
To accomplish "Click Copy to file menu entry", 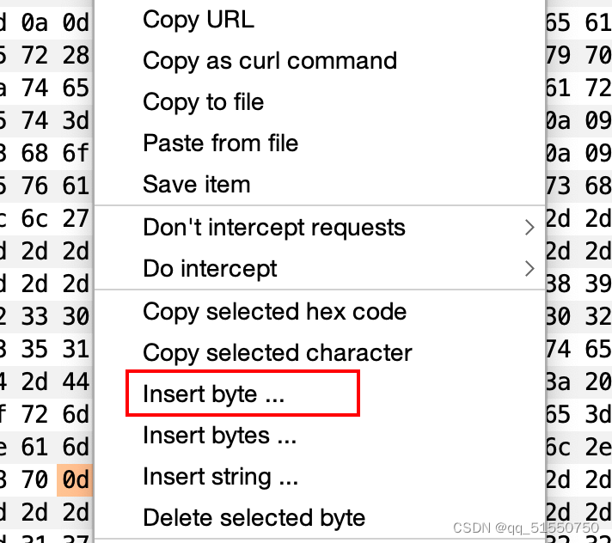I will coord(203,101).
